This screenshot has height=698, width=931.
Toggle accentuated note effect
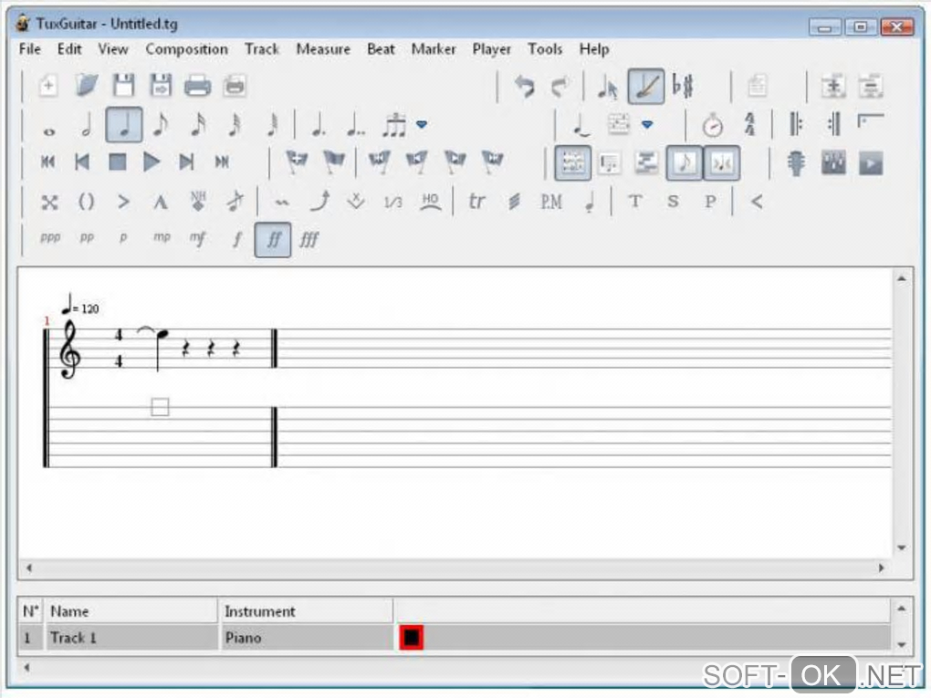(x=123, y=202)
